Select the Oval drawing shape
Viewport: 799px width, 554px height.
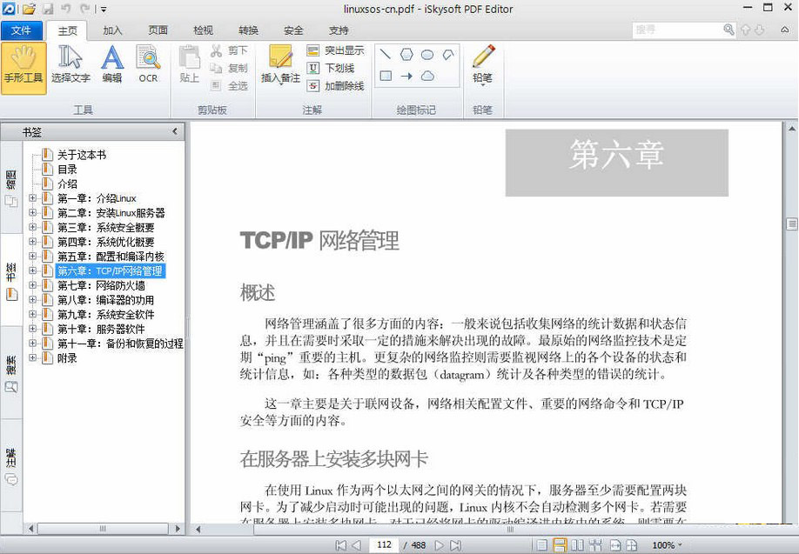(427, 54)
